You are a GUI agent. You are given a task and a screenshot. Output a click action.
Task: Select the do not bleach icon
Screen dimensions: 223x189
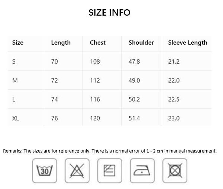coord(77,171)
